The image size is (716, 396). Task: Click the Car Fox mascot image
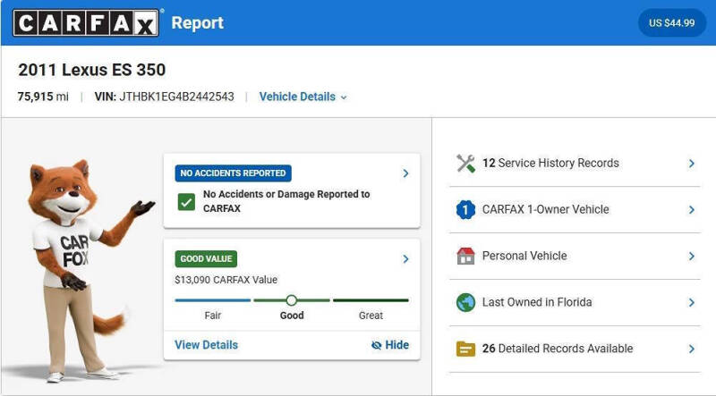[x=87, y=271]
